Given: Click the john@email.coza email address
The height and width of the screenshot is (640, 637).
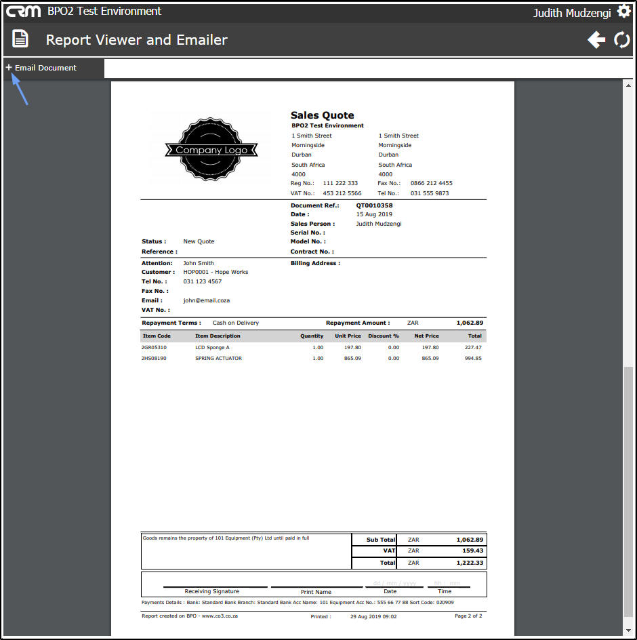Looking at the screenshot, I should pos(207,300).
